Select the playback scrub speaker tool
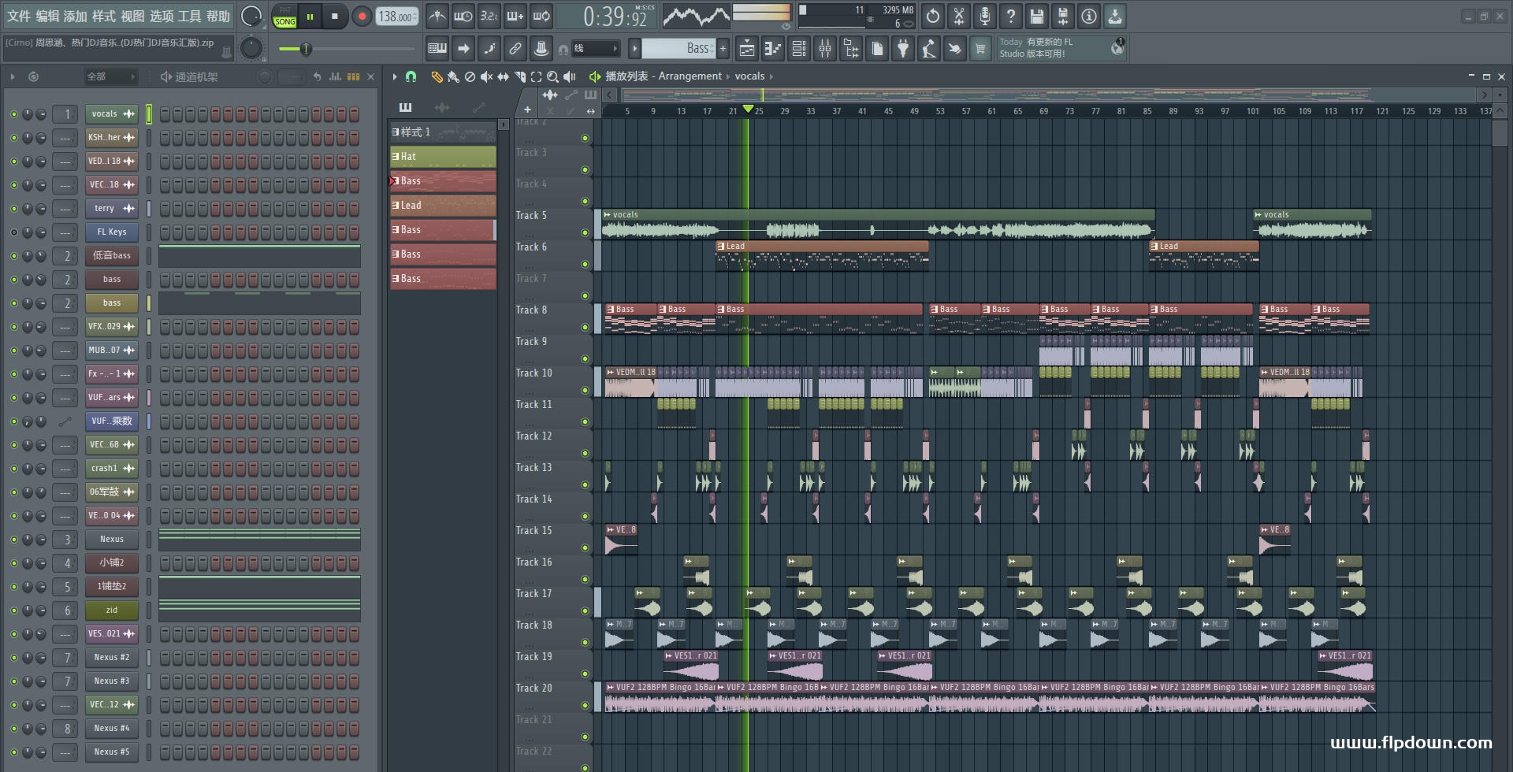This screenshot has height=772, width=1513. 569,76
